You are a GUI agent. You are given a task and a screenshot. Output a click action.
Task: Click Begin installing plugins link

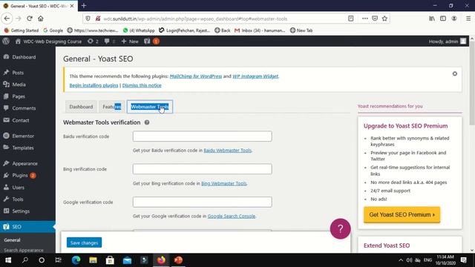tap(94, 85)
